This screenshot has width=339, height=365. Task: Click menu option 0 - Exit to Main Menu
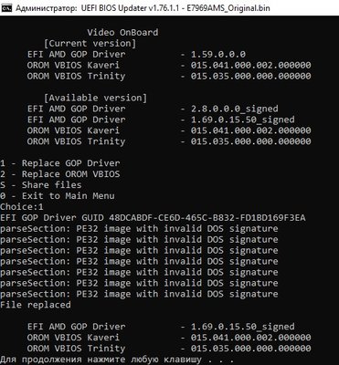pos(58,196)
